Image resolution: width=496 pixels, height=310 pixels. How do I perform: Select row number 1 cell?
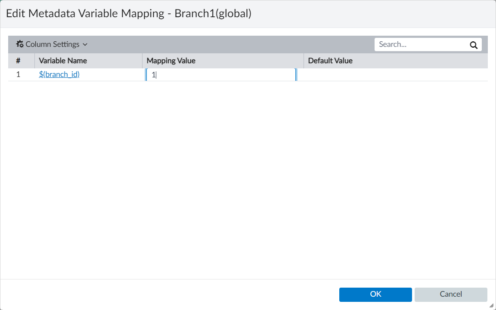19,74
